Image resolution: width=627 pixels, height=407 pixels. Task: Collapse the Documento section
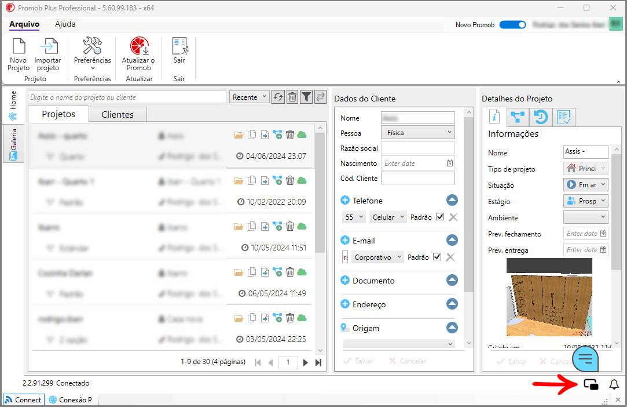[452, 280]
